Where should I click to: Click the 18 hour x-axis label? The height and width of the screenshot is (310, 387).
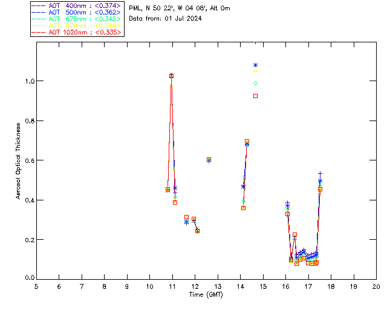331,287
